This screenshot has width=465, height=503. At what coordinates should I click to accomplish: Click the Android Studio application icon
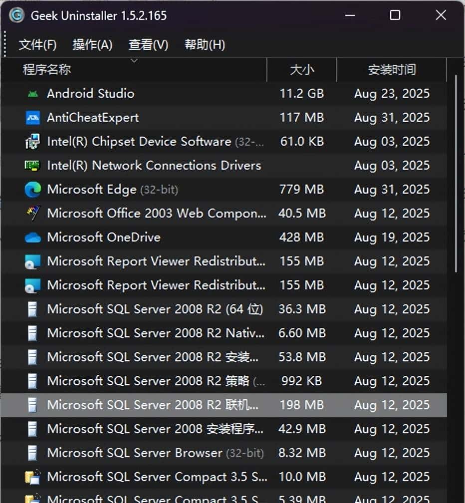(x=32, y=93)
